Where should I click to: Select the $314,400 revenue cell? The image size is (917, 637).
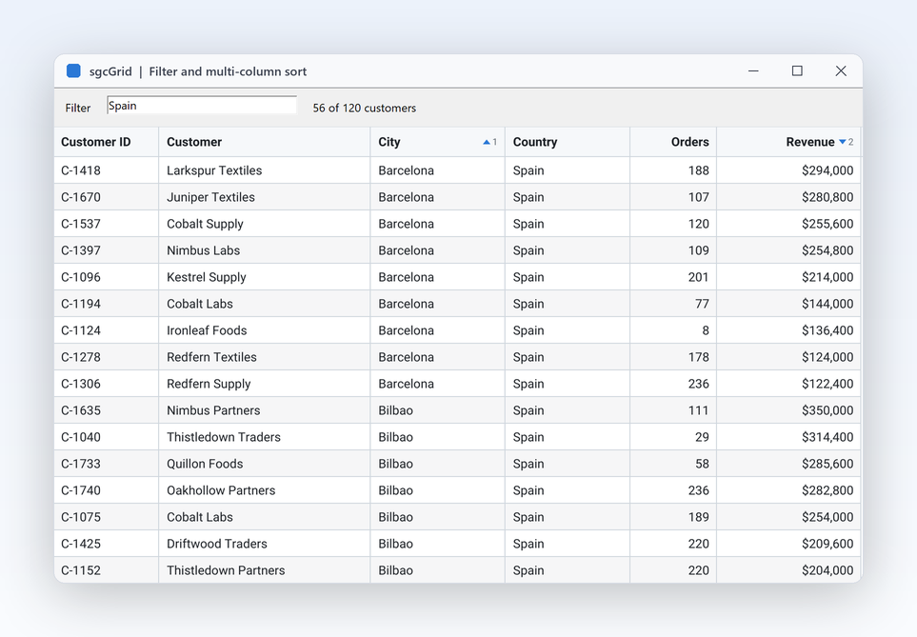coord(788,437)
